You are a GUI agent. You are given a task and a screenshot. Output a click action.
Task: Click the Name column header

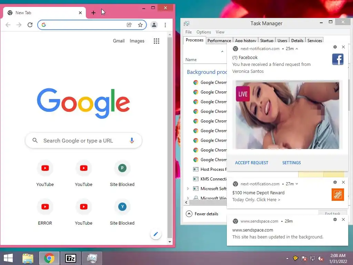point(191,59)
